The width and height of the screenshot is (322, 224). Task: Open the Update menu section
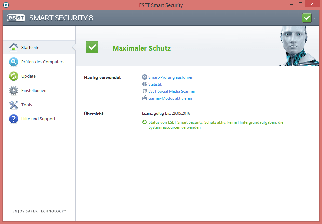click(x=28, y=76)
